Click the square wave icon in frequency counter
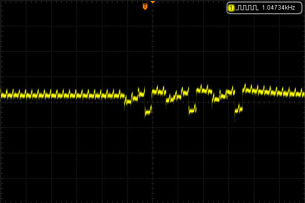 point(248,8)
